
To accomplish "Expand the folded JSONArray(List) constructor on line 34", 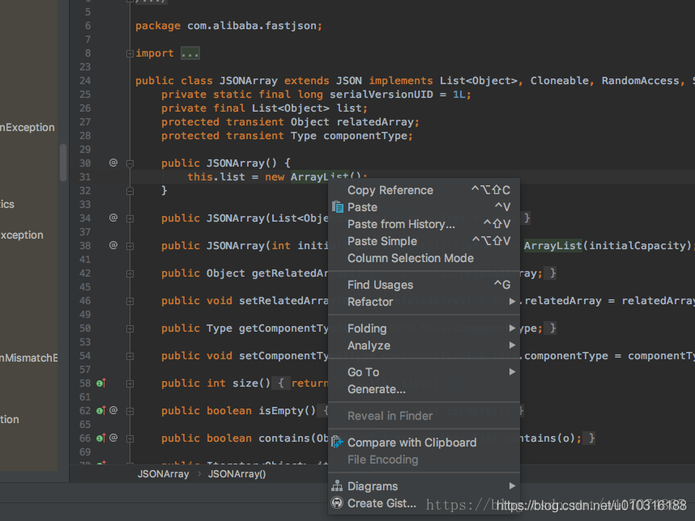I will tap(130, 218).
